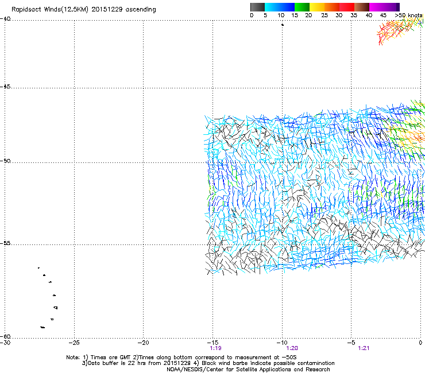Click the note line 'Times are GMT'
This screenshot has width=425, height=373.
pyautogui.click(x=111, y=358)
